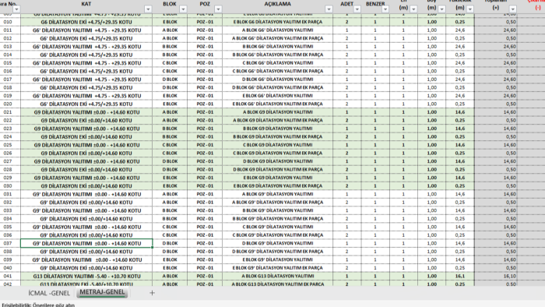Add a new sheet with the plus icon
The image size is (545, 307).
coord(152,293)
